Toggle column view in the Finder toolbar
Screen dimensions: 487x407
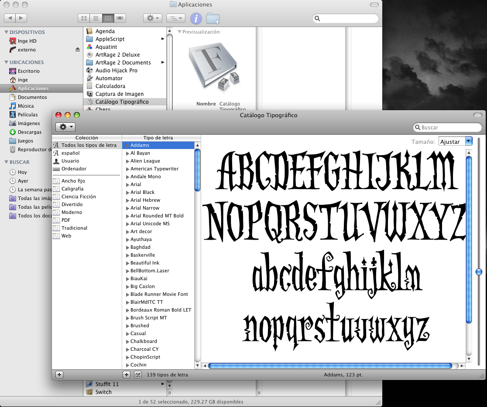click(x=108, y=18)
